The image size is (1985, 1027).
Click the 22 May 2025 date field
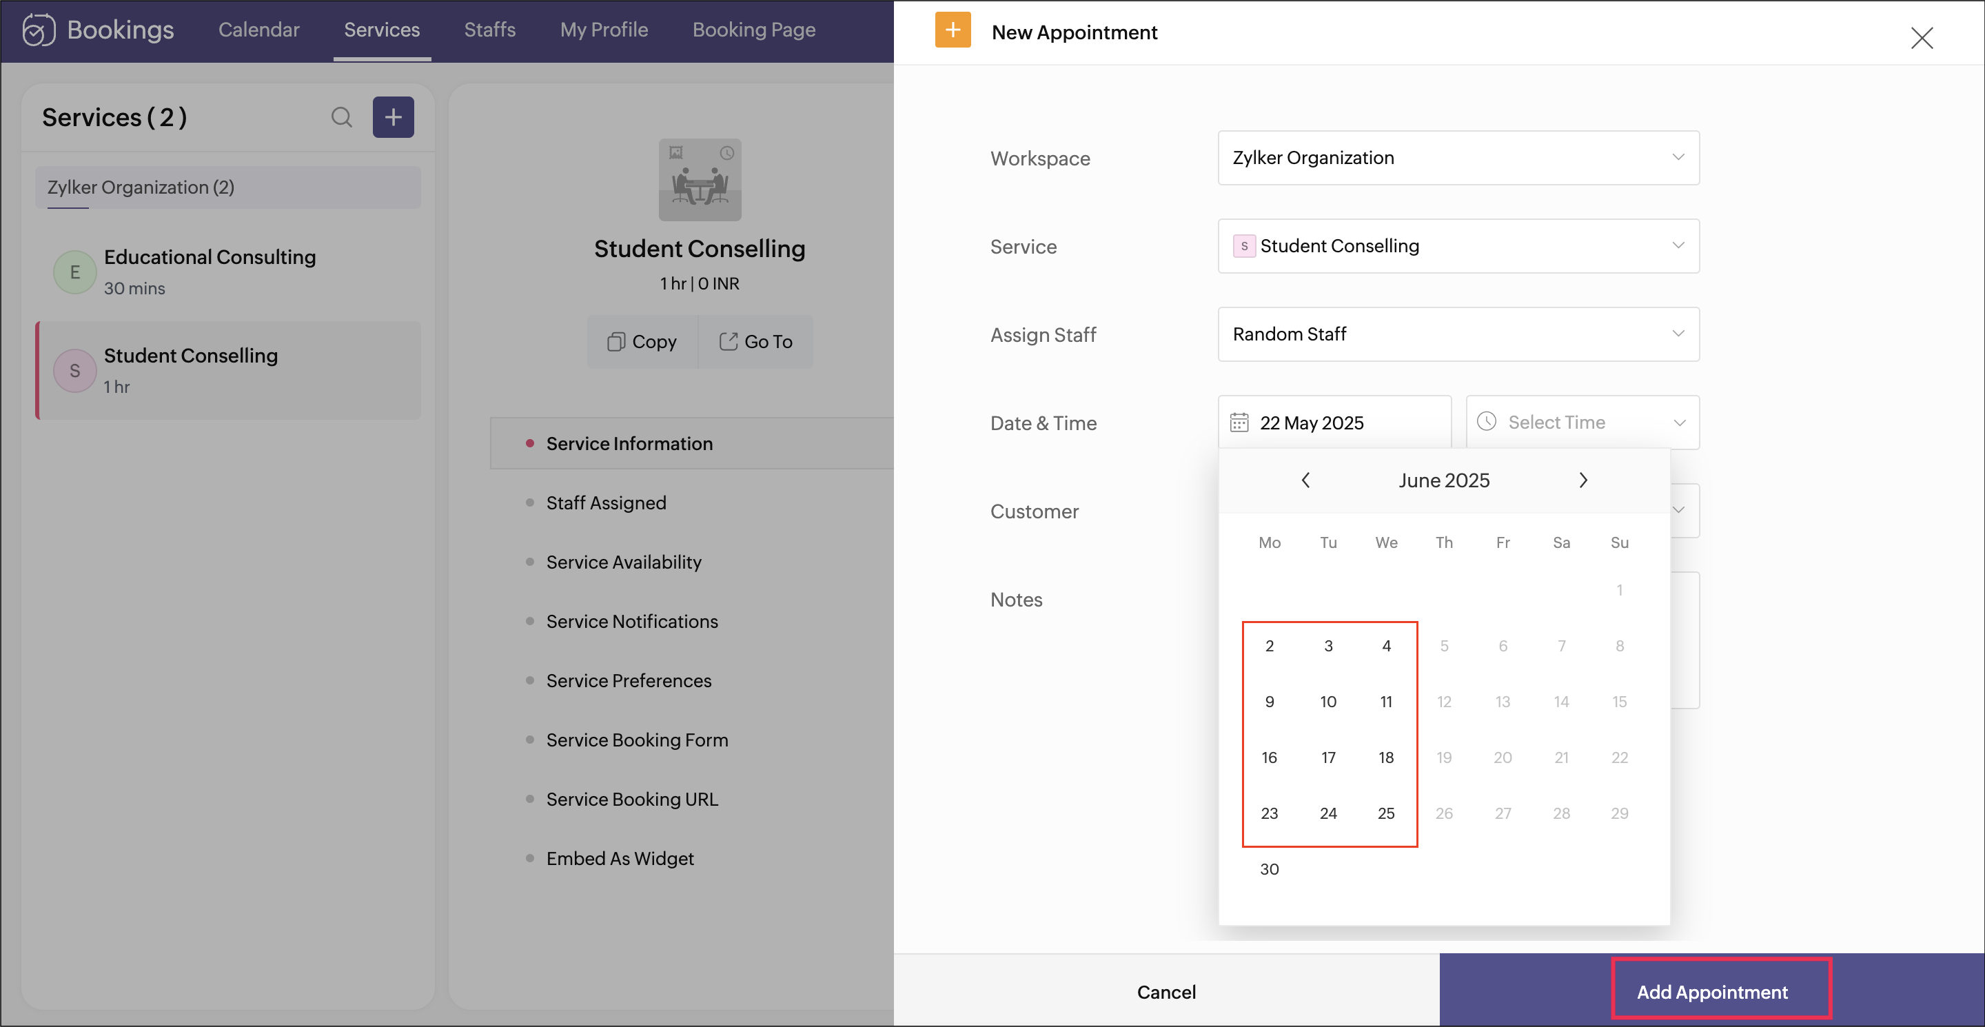tap(1334, 423)
